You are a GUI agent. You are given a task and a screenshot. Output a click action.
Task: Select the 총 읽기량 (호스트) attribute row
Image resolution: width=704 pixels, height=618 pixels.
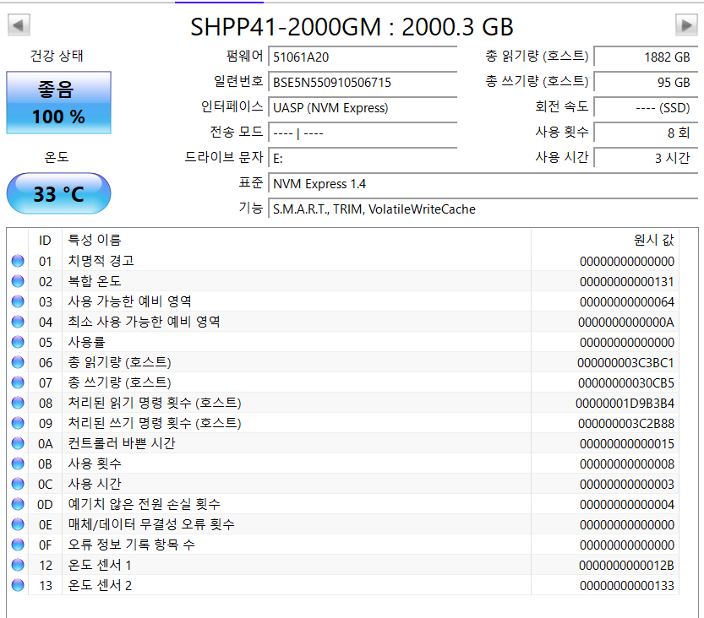click(338, 362)
